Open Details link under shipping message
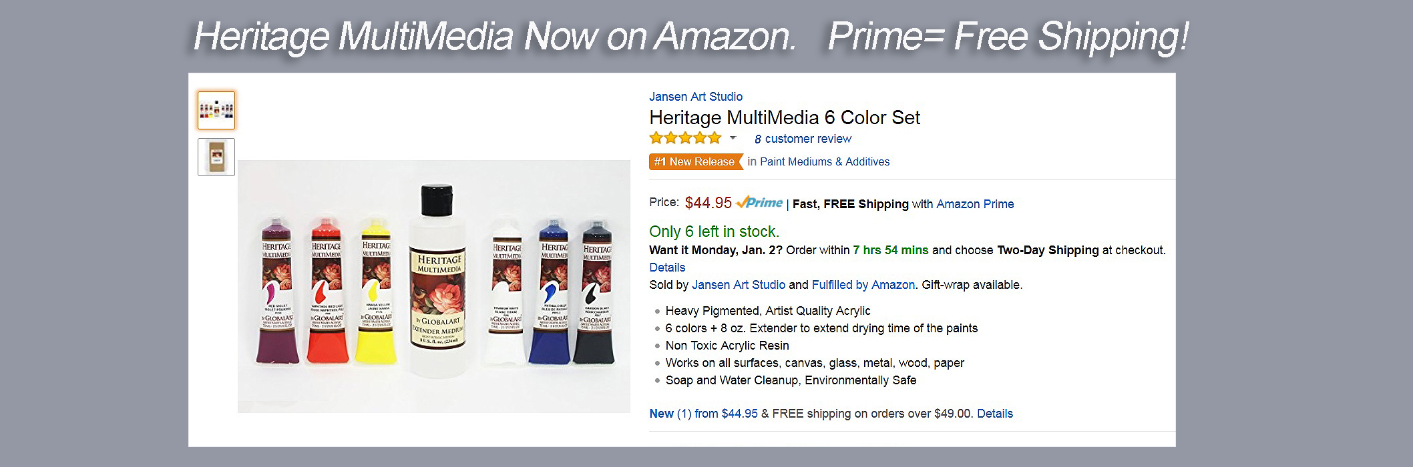Screen dimensions: 1413x467 667,268
